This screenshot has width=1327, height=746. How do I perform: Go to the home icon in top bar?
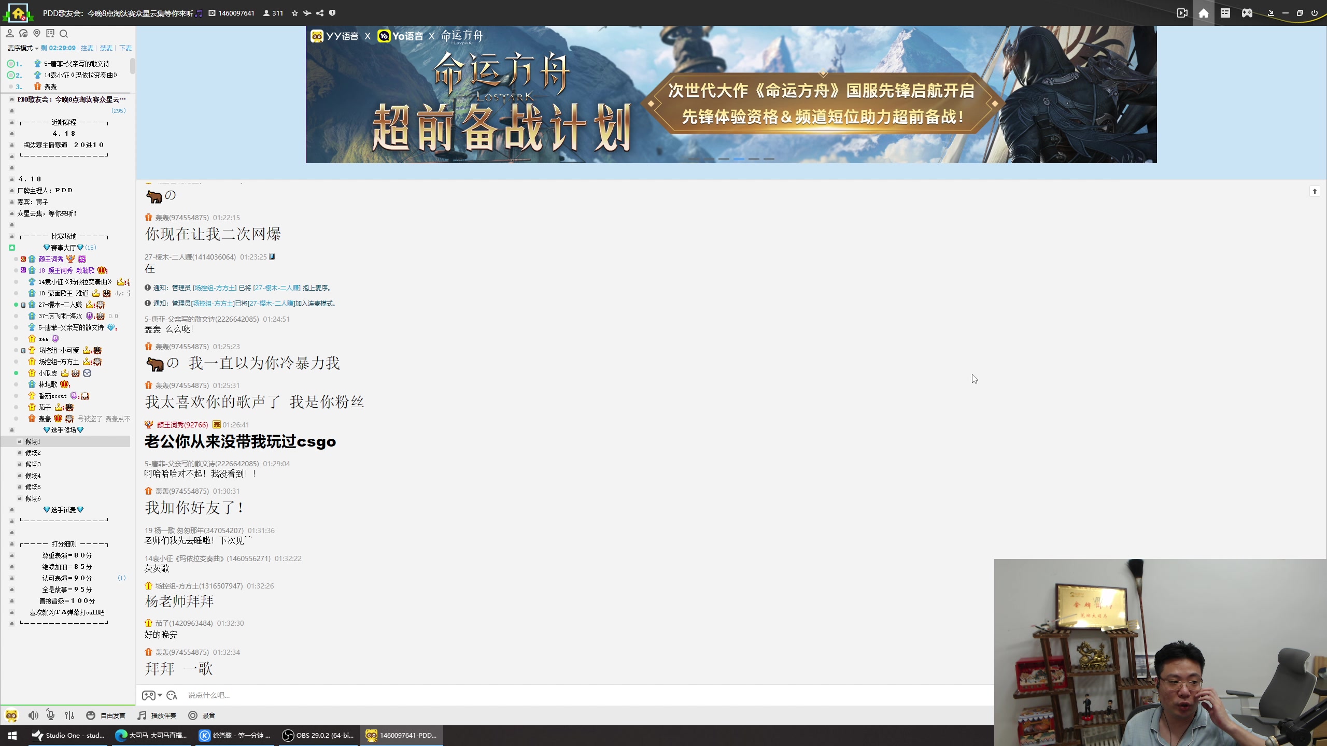pos(1204,13)
